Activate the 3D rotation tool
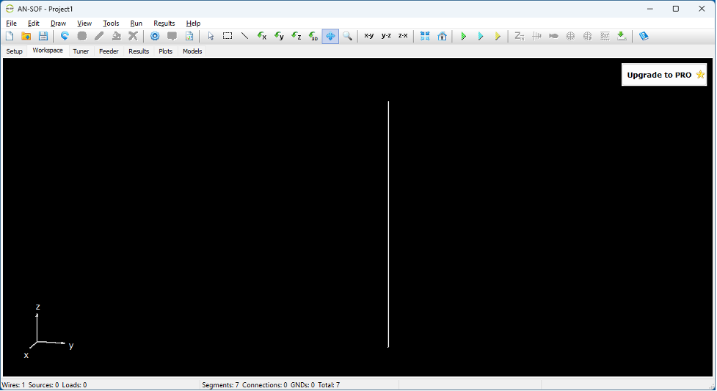The image size is (717, 391). coord(313,36)
